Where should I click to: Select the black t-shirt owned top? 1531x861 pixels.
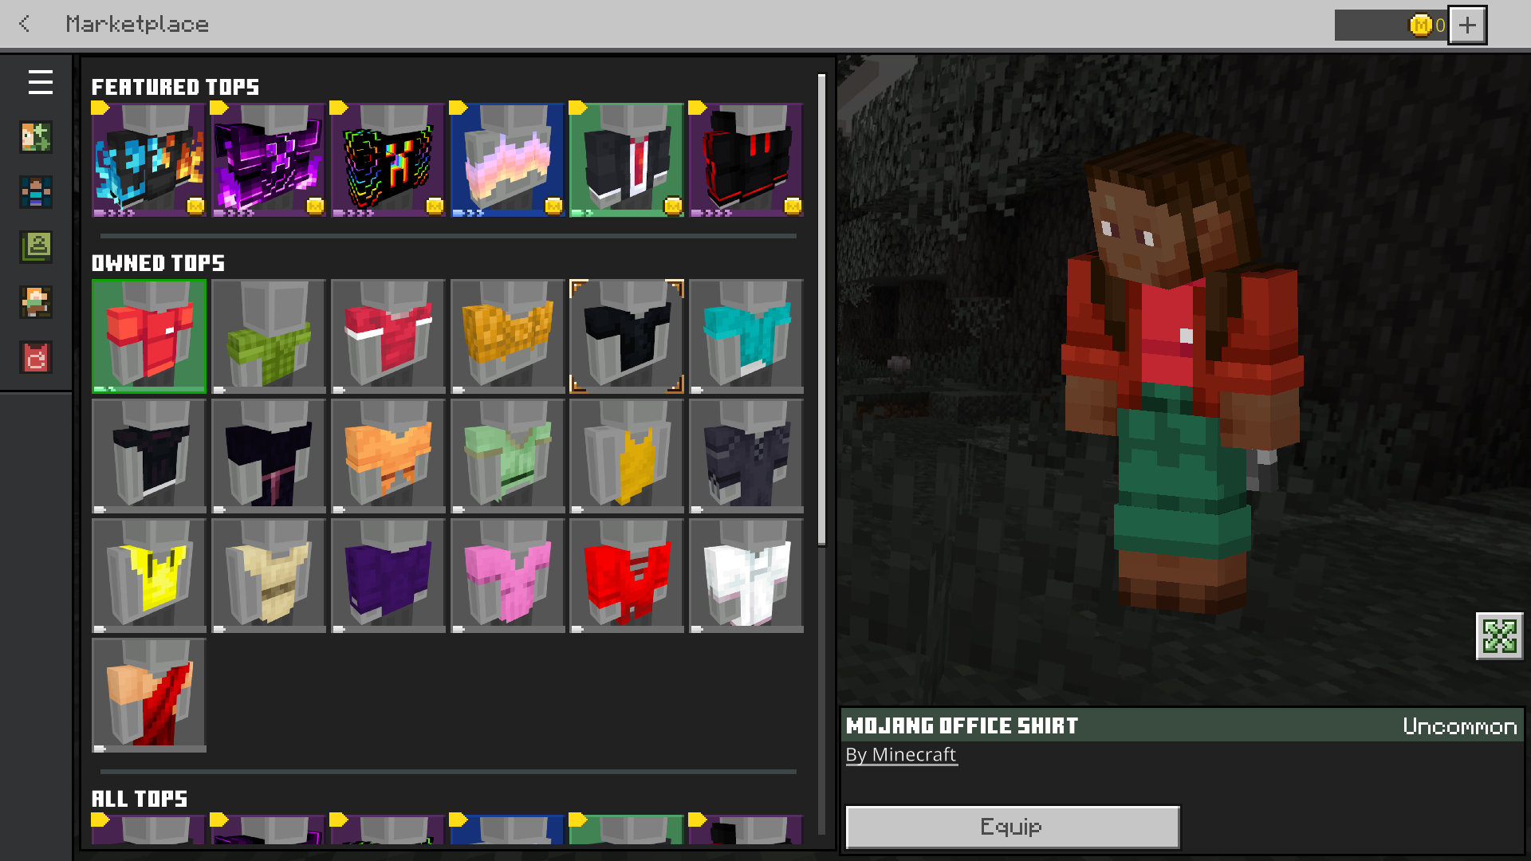coord(627,336)
